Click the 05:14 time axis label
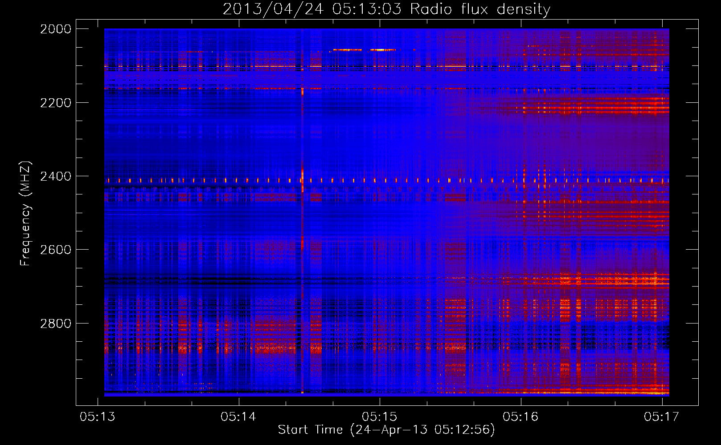This screenshot has width=721, height=445. point(238,417)
